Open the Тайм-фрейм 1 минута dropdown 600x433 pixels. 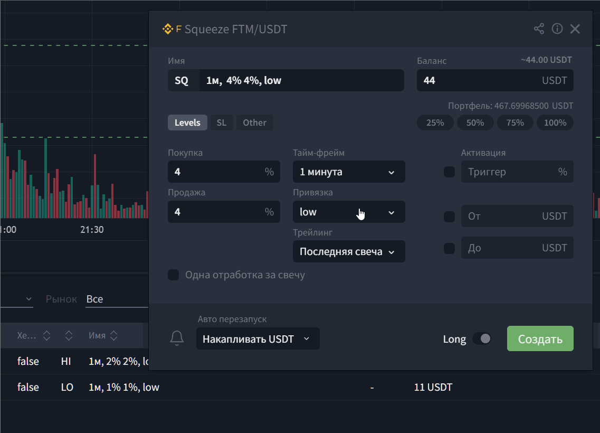pyautogui.click(x=348, y=172)
